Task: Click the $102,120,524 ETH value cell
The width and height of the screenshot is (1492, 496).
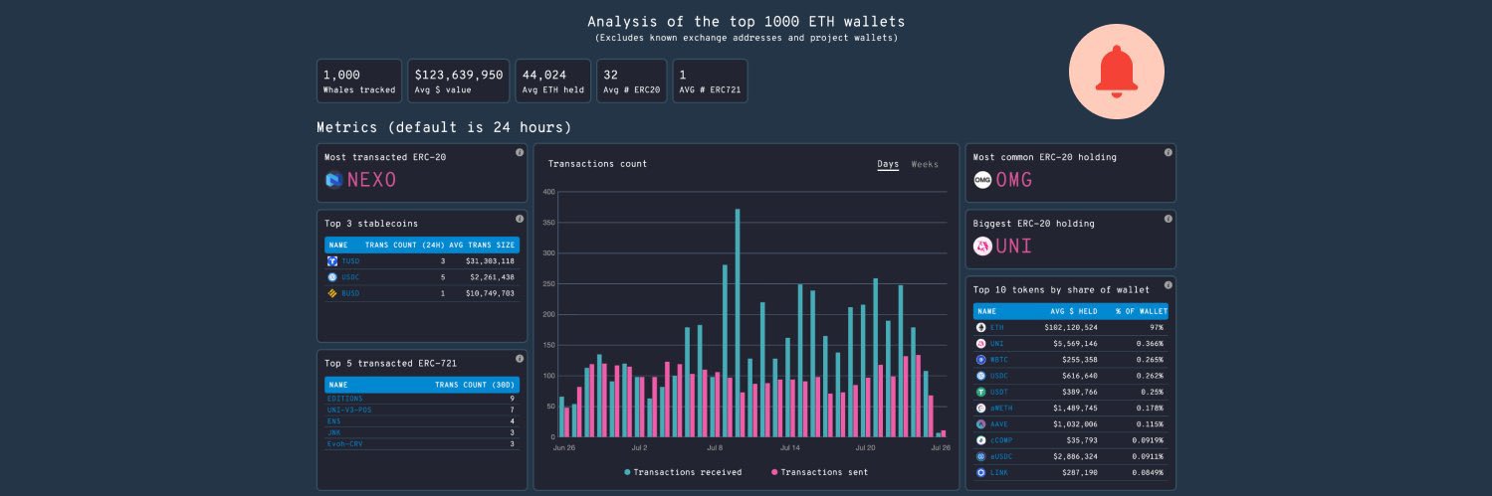Action: (x=1070, y=327)
